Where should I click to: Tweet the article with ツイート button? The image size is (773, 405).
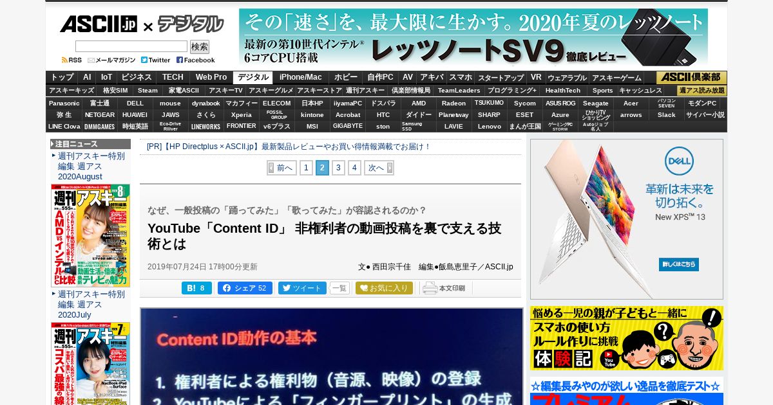coord(302,288)
